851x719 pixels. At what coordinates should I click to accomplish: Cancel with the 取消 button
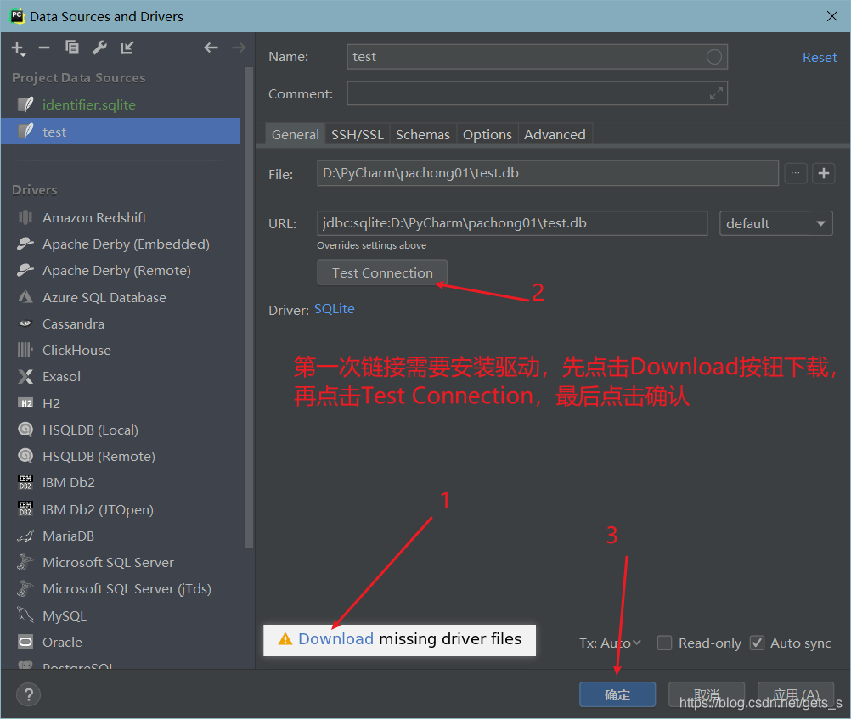(707, 695)
